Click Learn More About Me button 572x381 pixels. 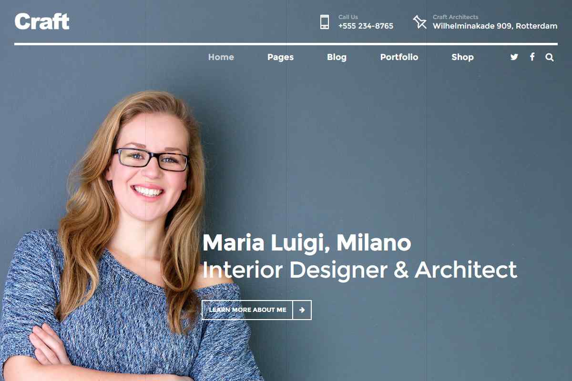(x=257, y=310)
